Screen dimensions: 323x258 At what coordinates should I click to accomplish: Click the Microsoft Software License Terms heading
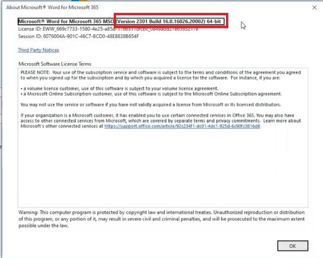point(55,64)
